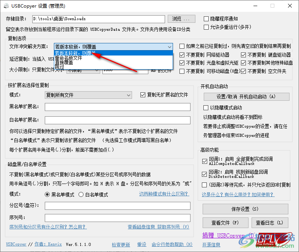Select '跳过' option in the conflict list

(113, 67)
